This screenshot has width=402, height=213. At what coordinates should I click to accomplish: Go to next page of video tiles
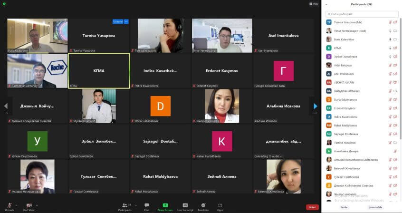pos(315,106)
